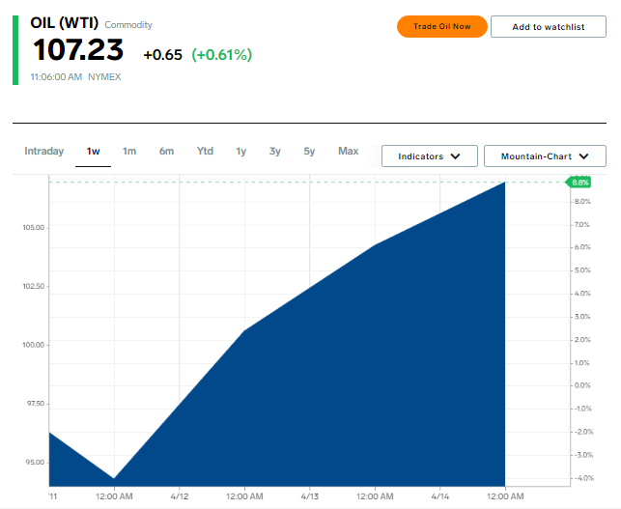This screenshot has height=509, width=621.
Task: Click the 4/12 date axis label
Action: coord(180,496)
